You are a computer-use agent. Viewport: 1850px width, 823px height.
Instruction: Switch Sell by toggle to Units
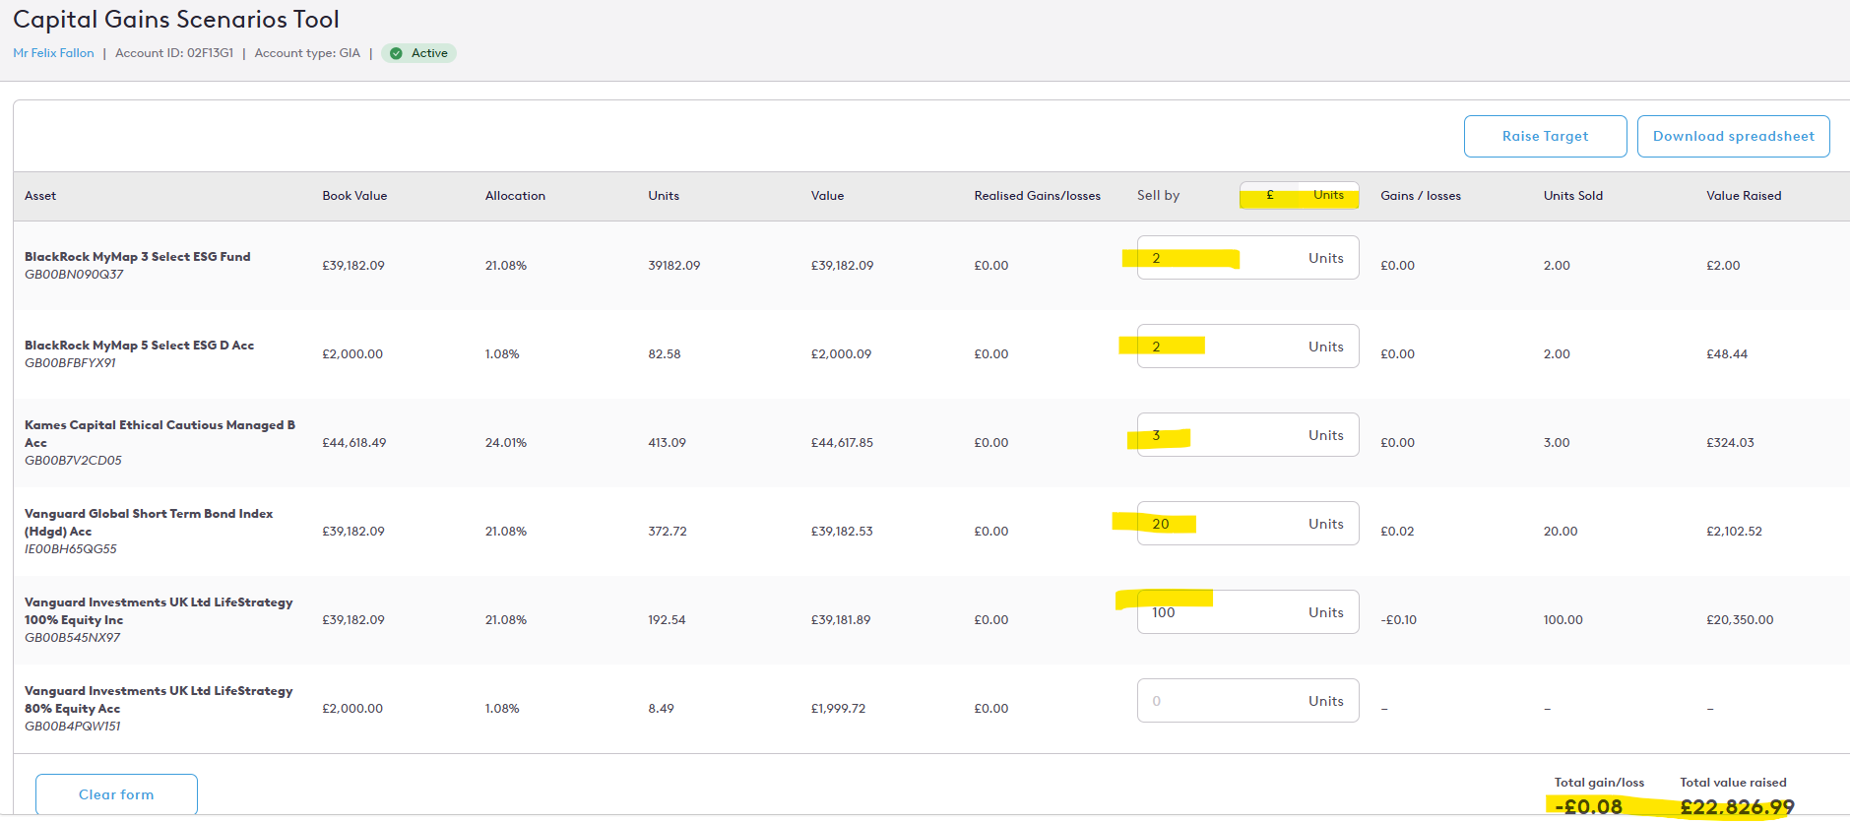1328,195
